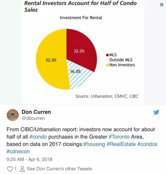Click the heart like icon
Screen dimensions: 166x174
tap(10, 169)
